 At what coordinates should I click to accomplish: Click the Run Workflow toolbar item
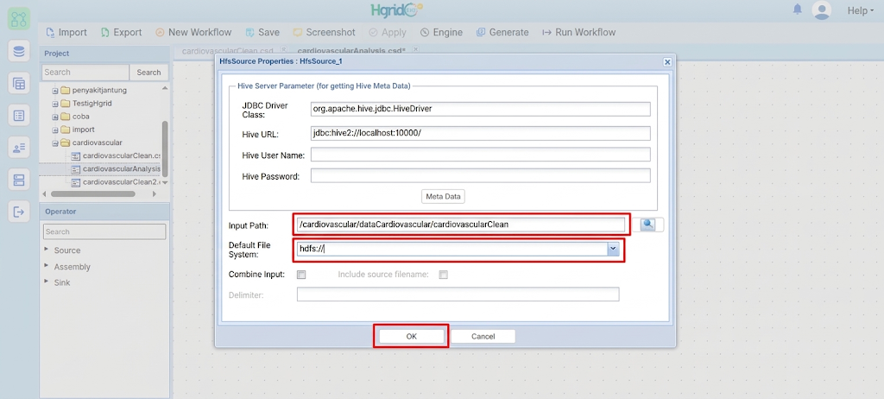pos(579,32)
